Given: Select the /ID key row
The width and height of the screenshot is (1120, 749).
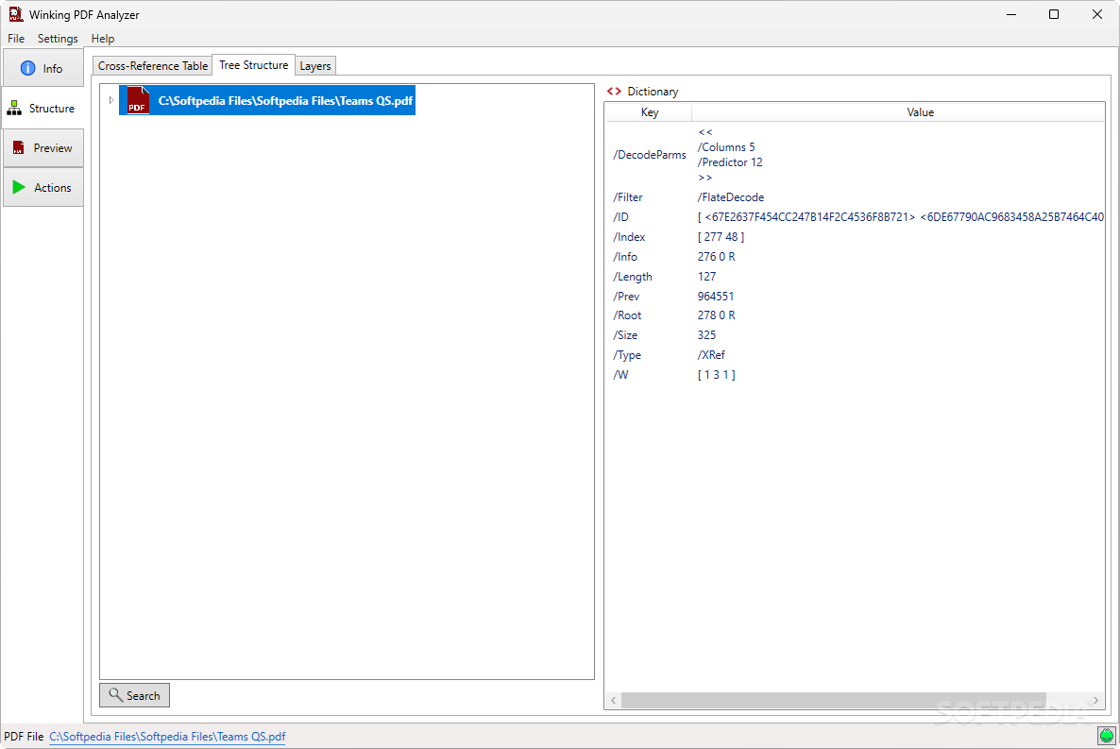Looking at the screenshot, I should (620, 217).
